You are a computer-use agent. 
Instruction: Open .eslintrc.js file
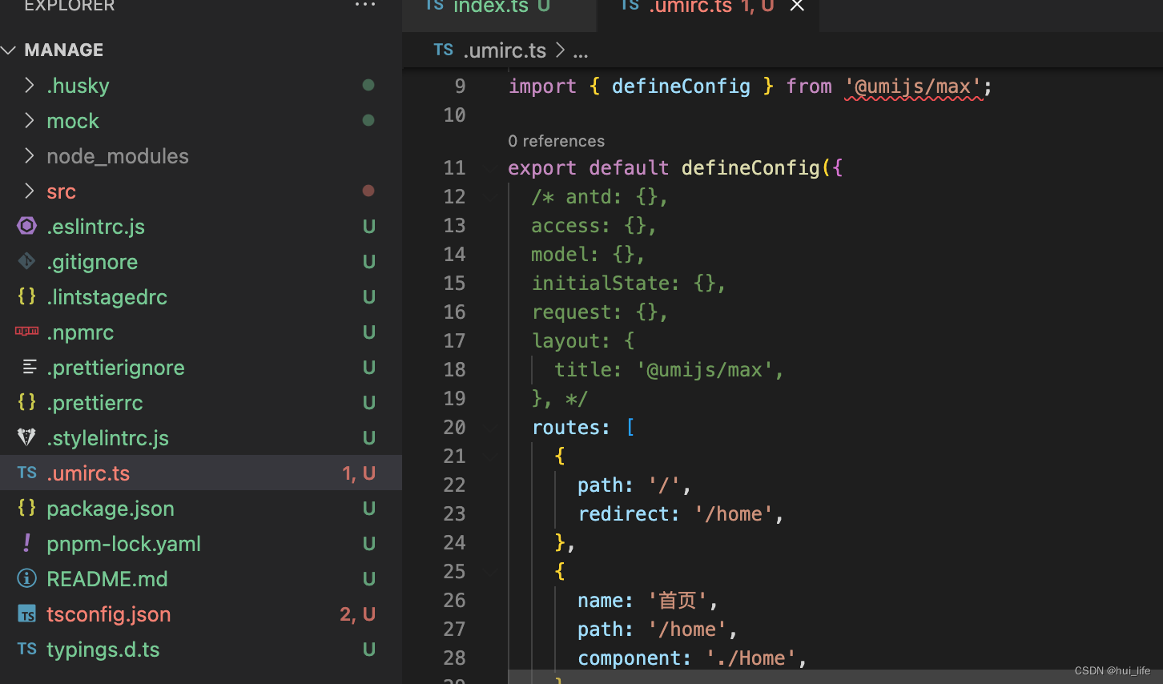click(96, 227)
